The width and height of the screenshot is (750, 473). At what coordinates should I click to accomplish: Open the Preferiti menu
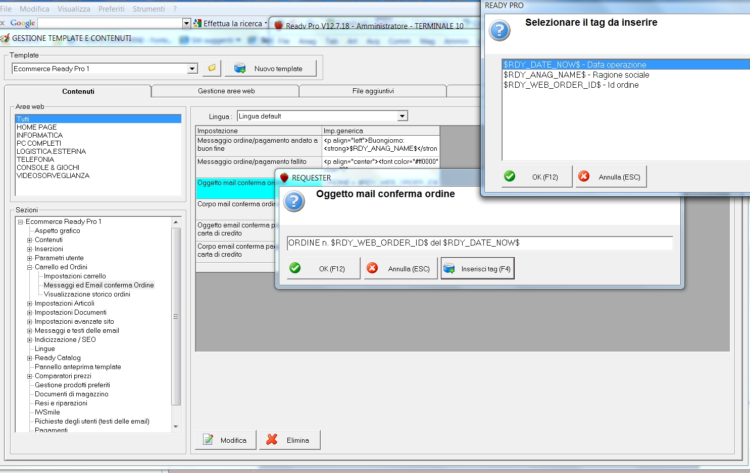pyautogui.click(x=112, y=9)
